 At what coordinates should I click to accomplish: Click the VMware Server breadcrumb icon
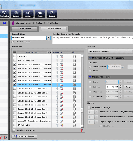pos(13,23)
